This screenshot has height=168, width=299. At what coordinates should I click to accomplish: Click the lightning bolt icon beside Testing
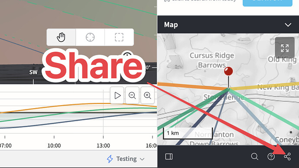pos(110,159)
